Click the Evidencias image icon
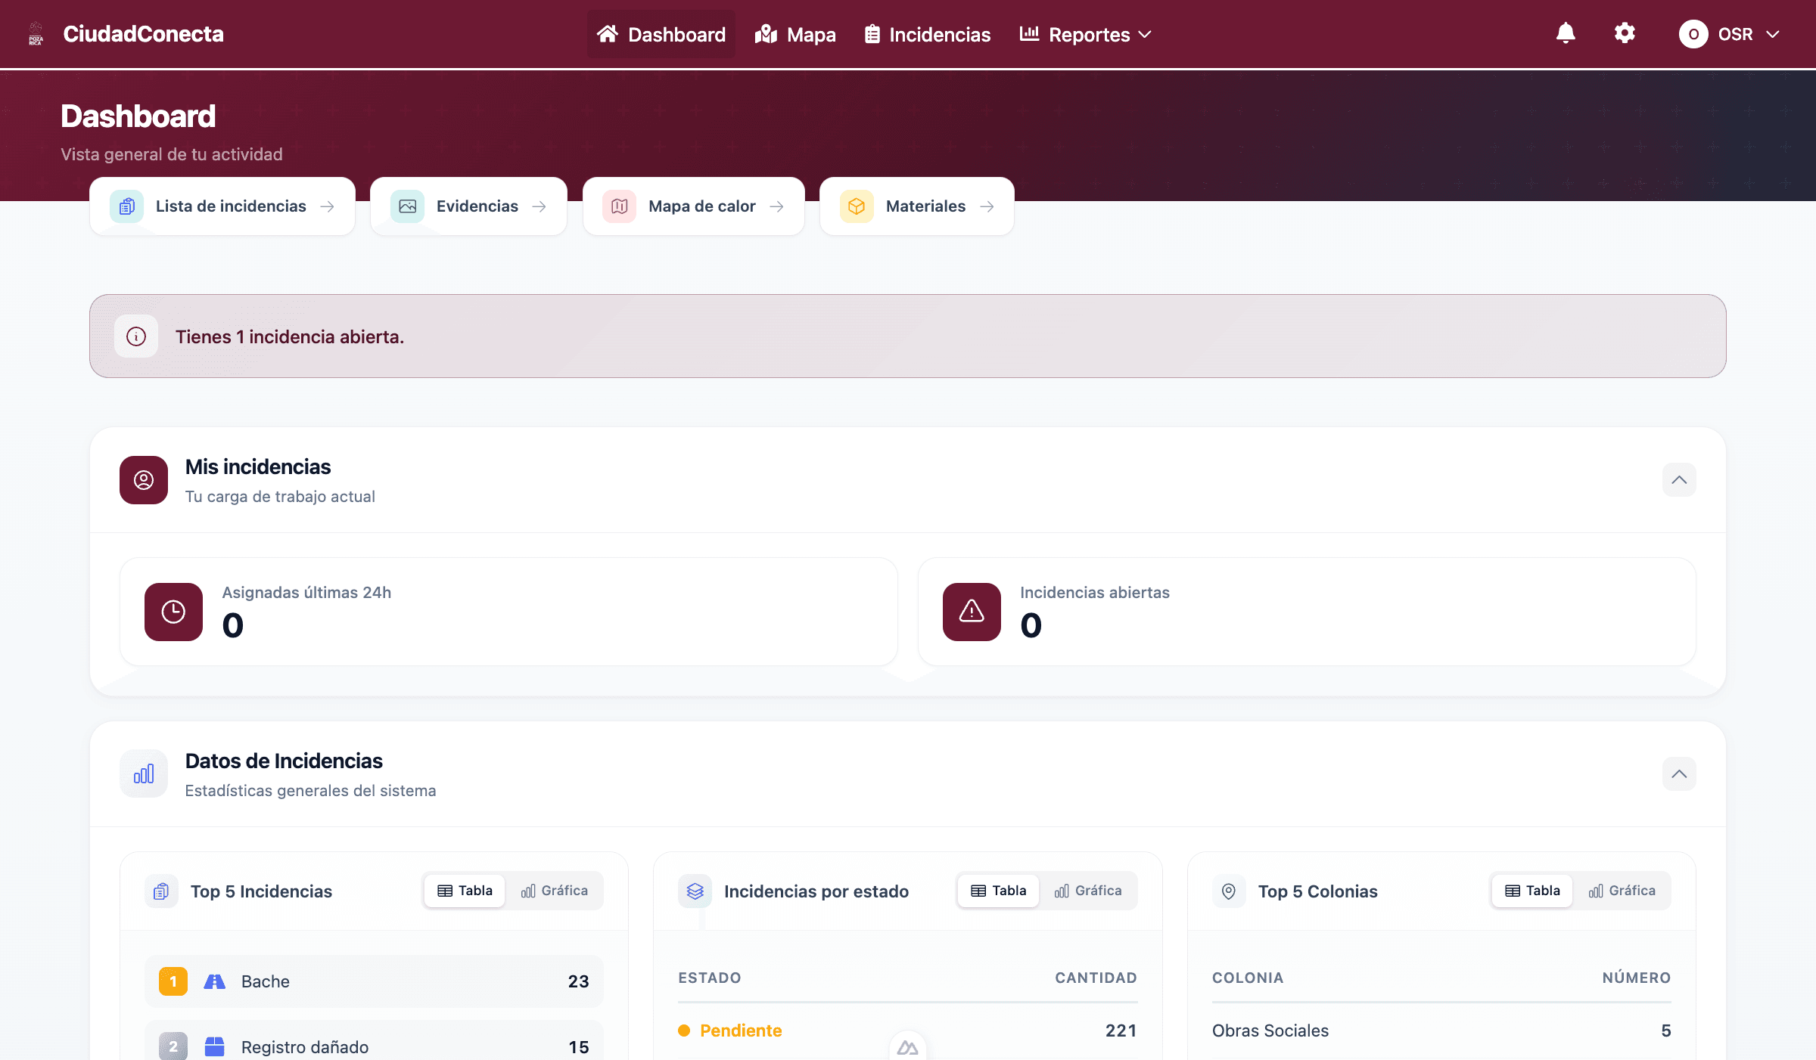Image resolution: width=1816 pixels, height=1060 pixels. 408,206
